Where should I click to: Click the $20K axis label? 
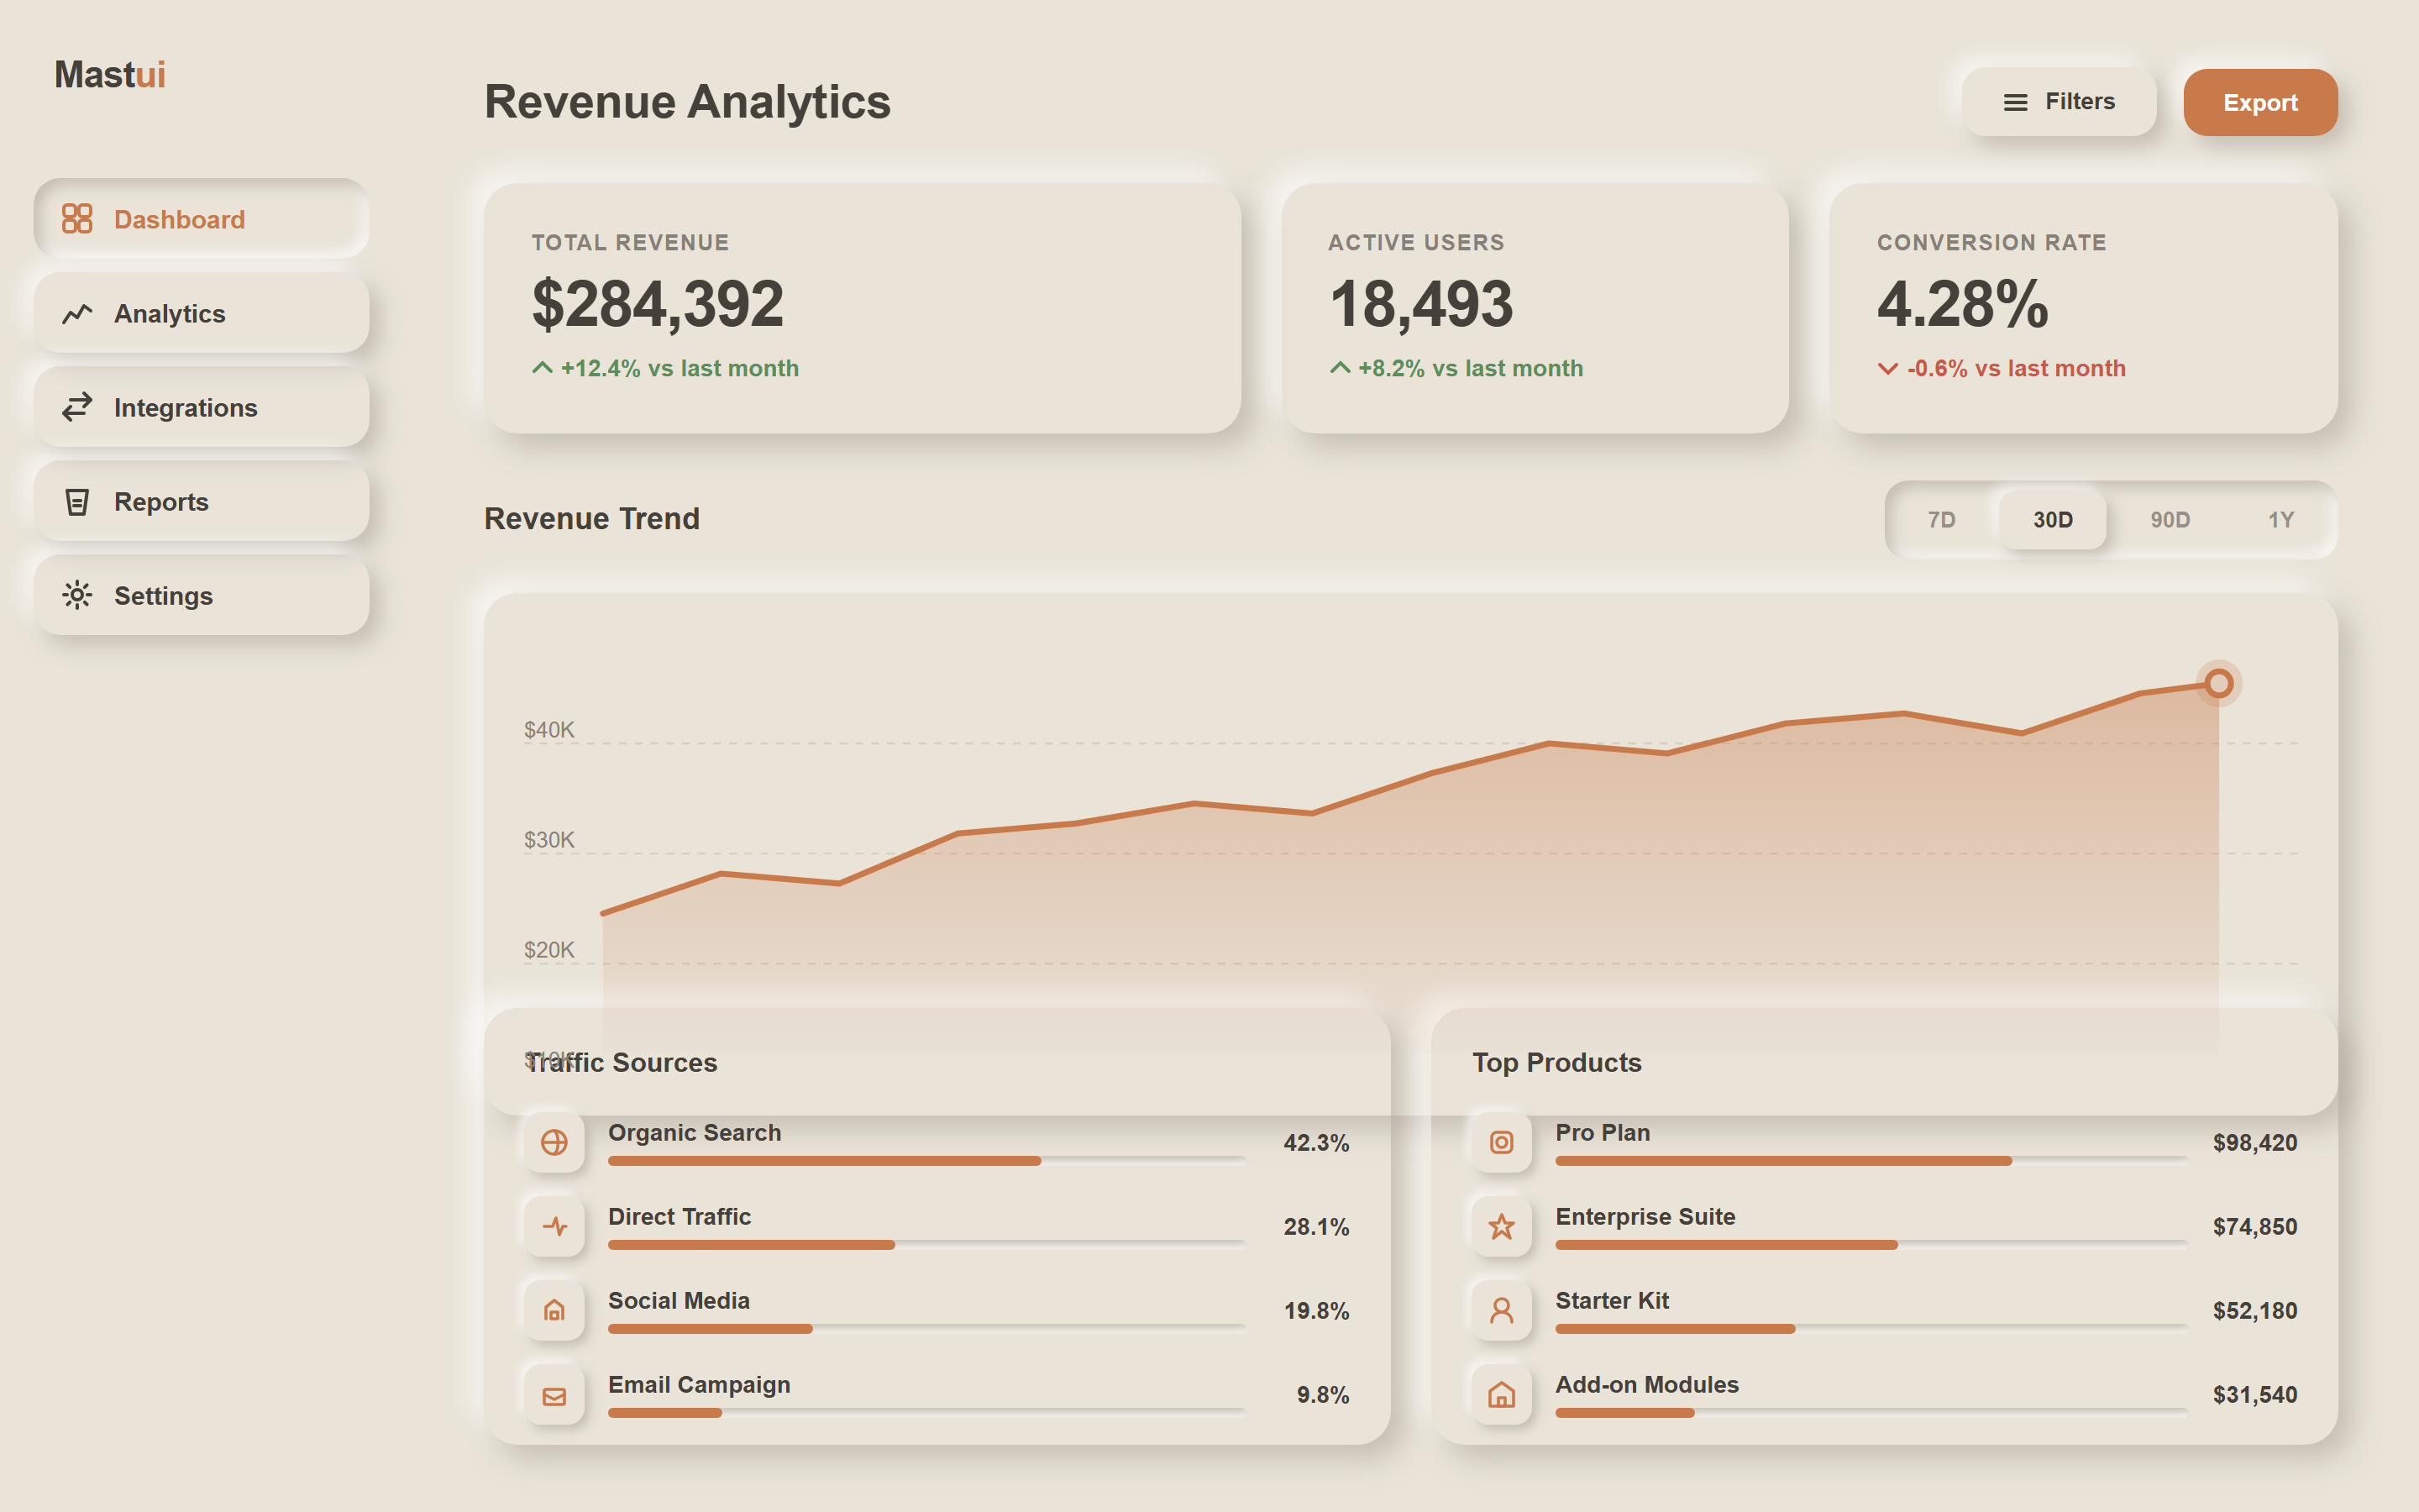pos(548,950)
